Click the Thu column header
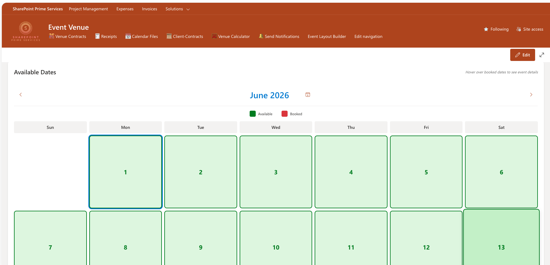 coord(351,127)
